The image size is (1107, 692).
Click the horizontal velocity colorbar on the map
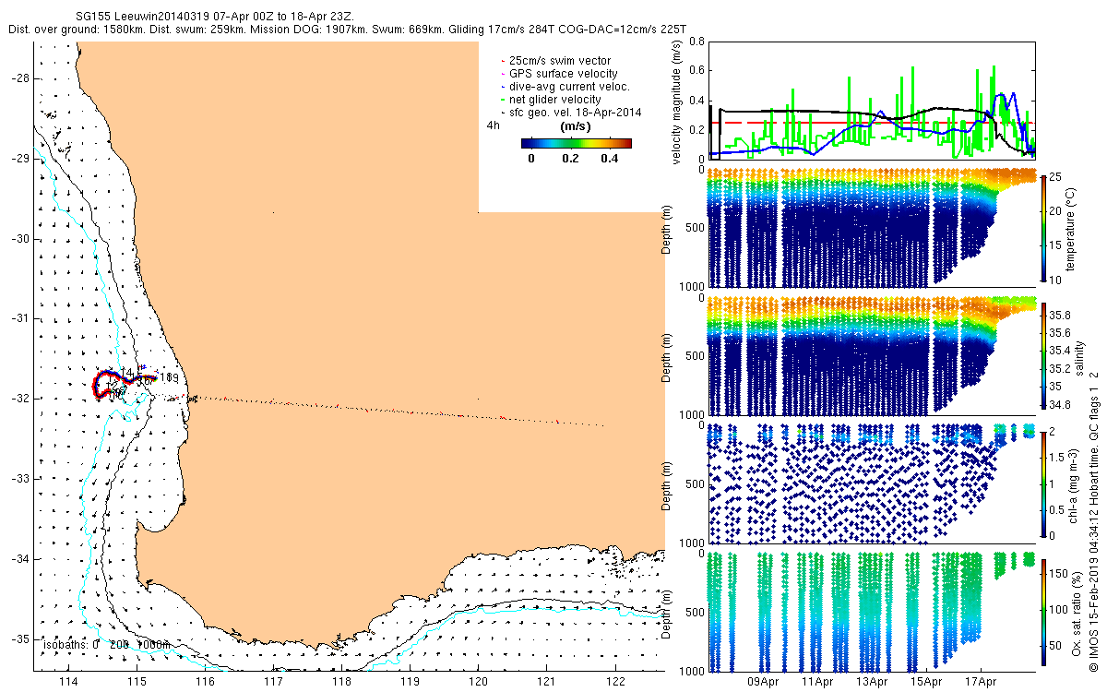click(x=577, y=143)
